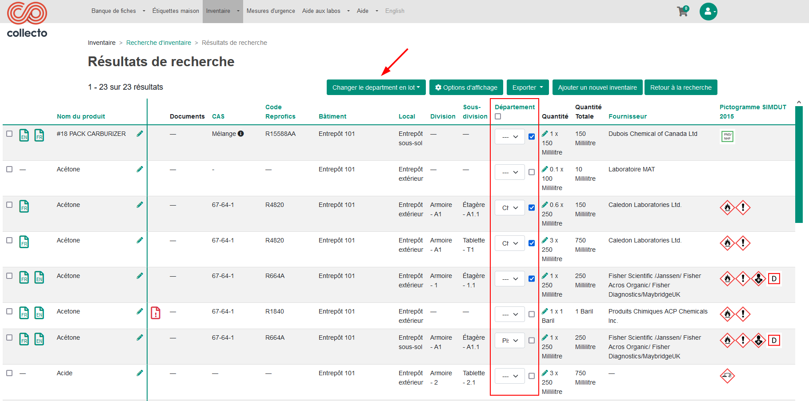Expand Changer le department en lot dropdown
This screenshot has width=809, height=401.
coord(376,87)
